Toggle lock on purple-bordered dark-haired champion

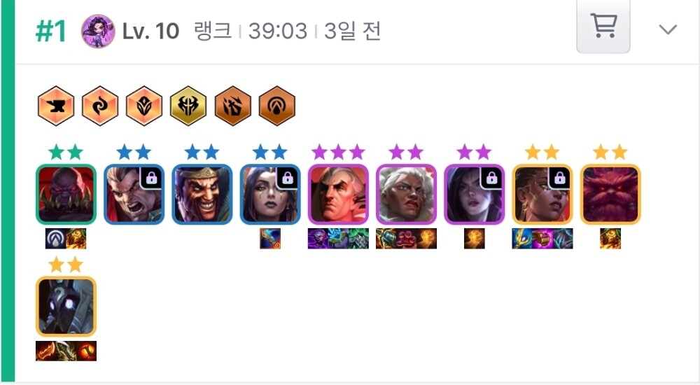point(492,178)
